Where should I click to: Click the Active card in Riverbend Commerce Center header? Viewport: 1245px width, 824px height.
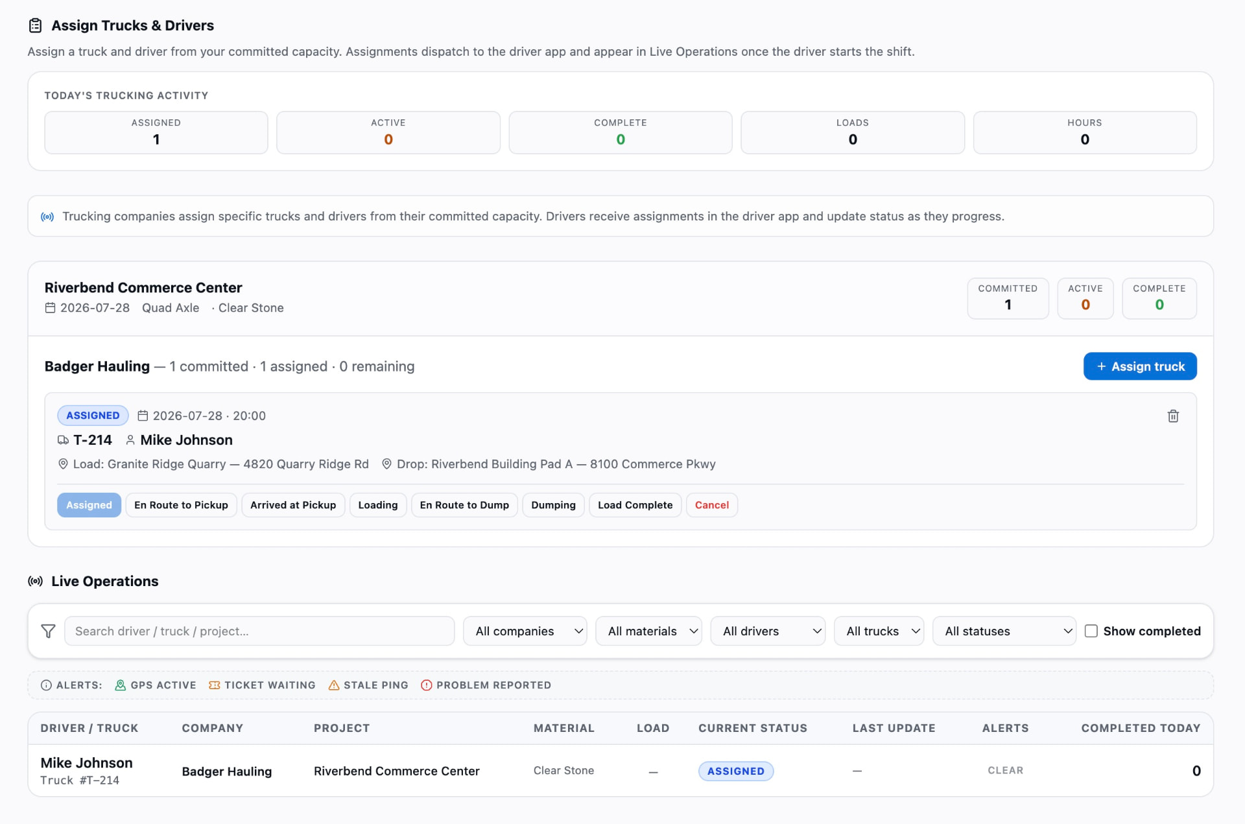pos(1085,299)
